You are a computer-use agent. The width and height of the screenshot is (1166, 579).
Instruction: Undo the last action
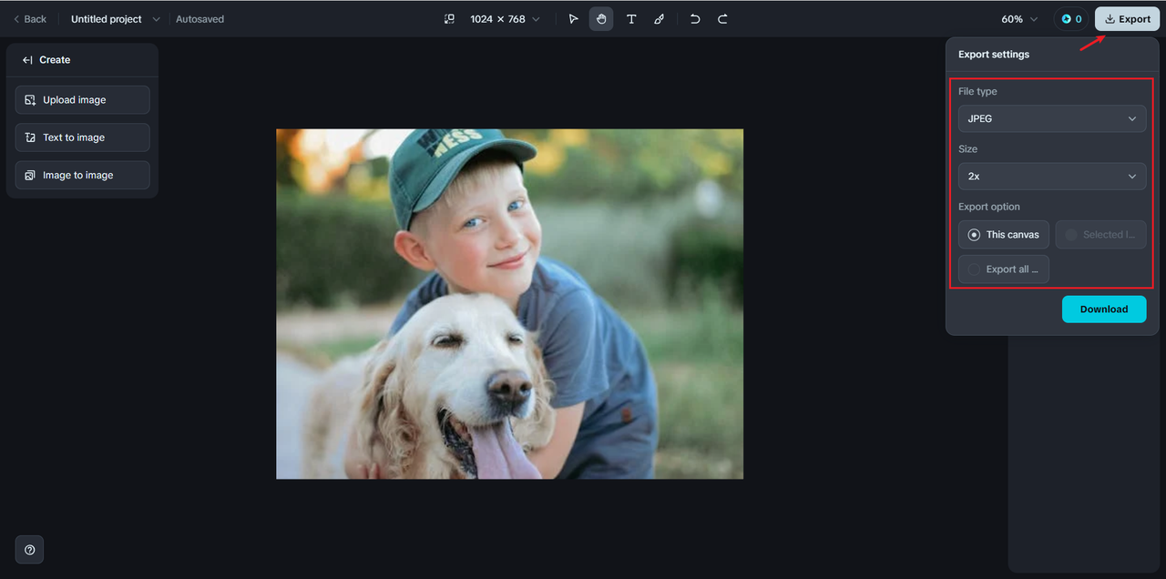pyautogui.click(x=695, y=19)
